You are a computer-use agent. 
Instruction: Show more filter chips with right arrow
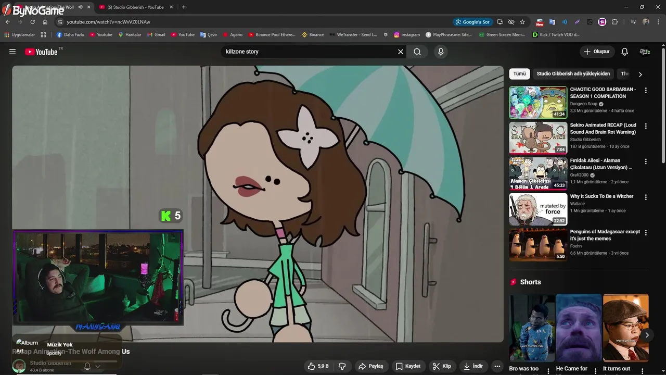tap(640, 74)
